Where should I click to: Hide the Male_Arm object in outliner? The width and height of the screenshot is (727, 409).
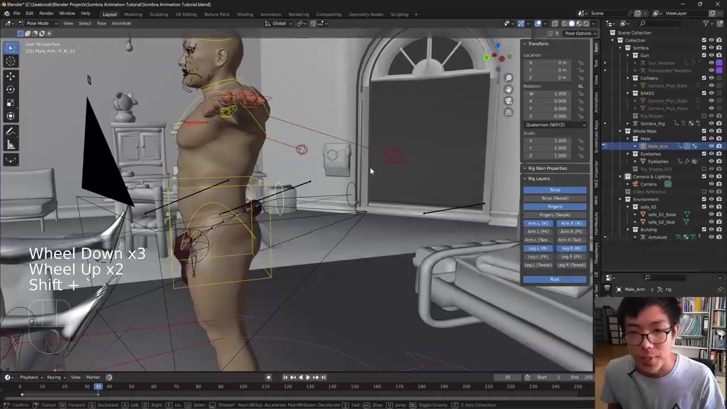(711, 146)
